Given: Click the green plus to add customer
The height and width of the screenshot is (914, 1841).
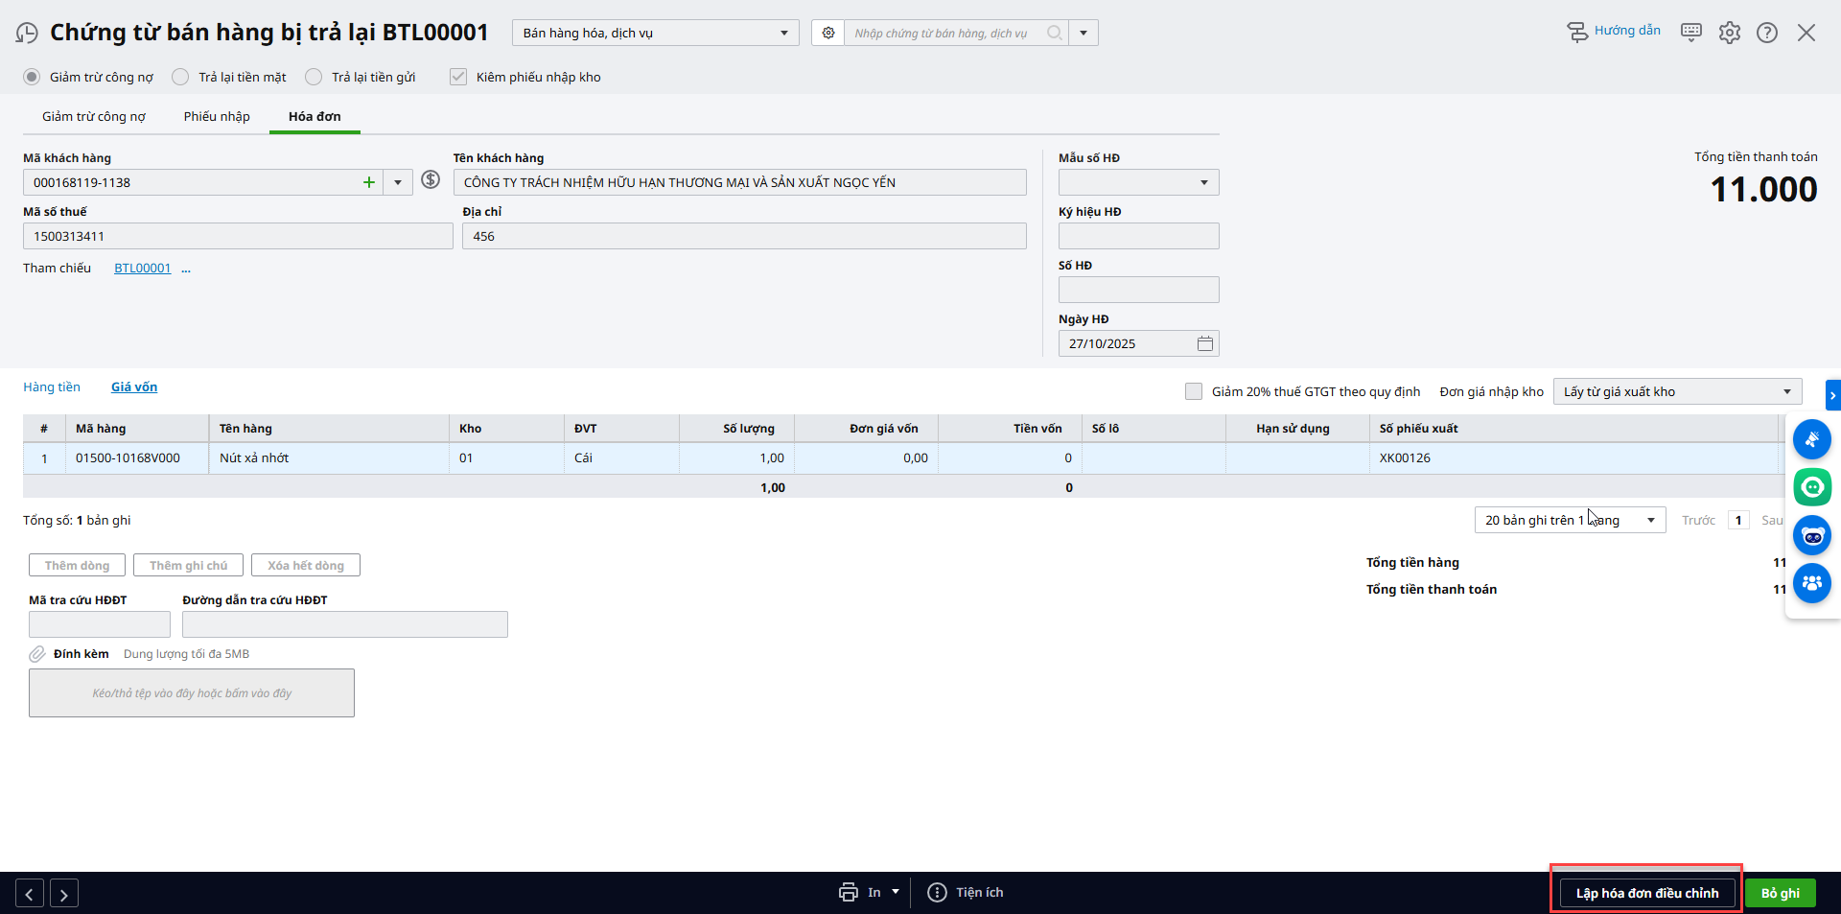Looking at the screenshot, I should [368, 182].
